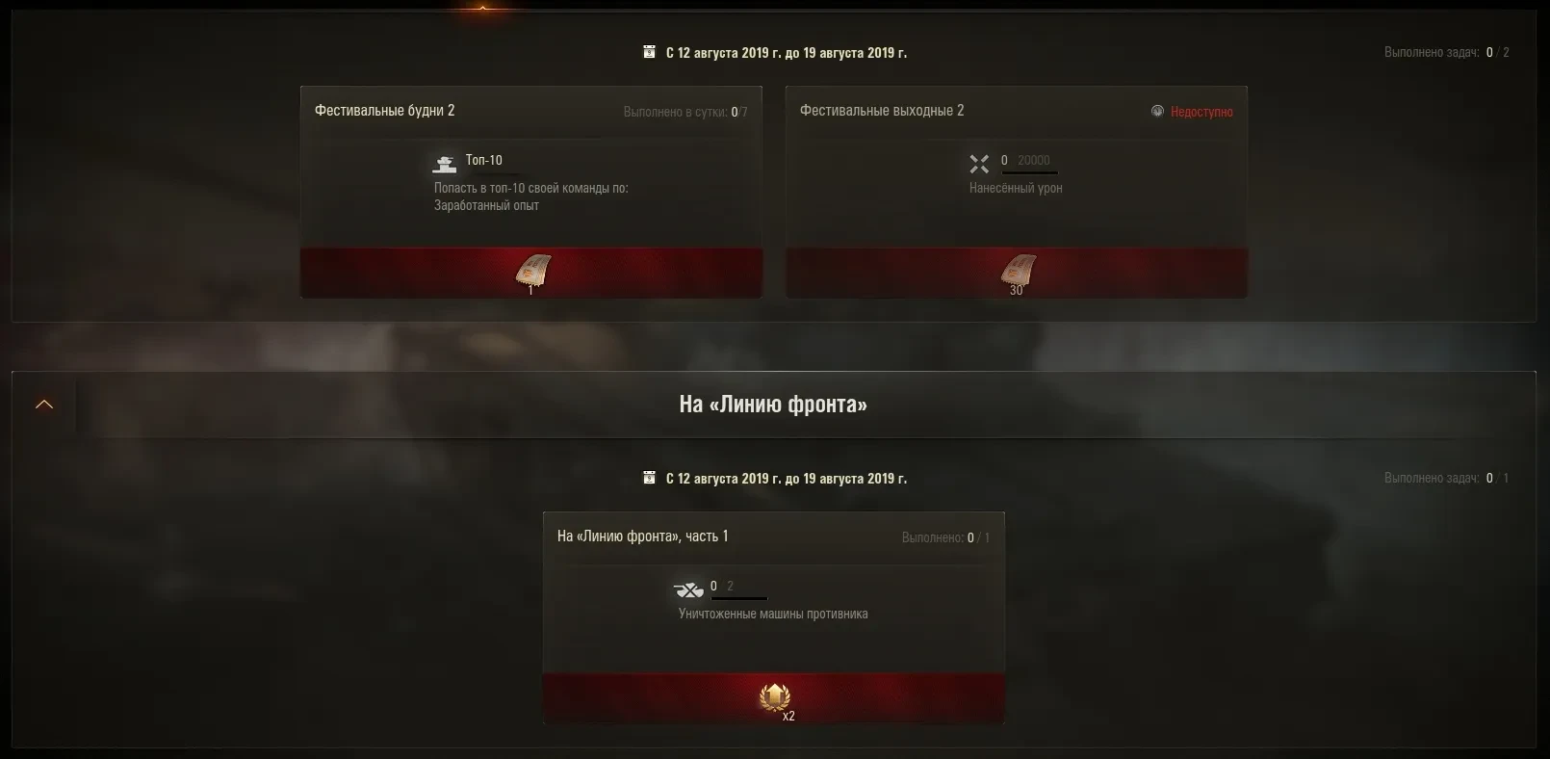Click the red Недоступно status label
The image size is (1550, 759).
click(1201, 112)
